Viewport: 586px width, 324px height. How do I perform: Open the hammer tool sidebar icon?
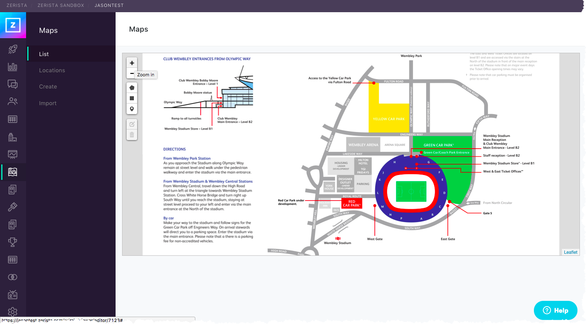[13, 207]
